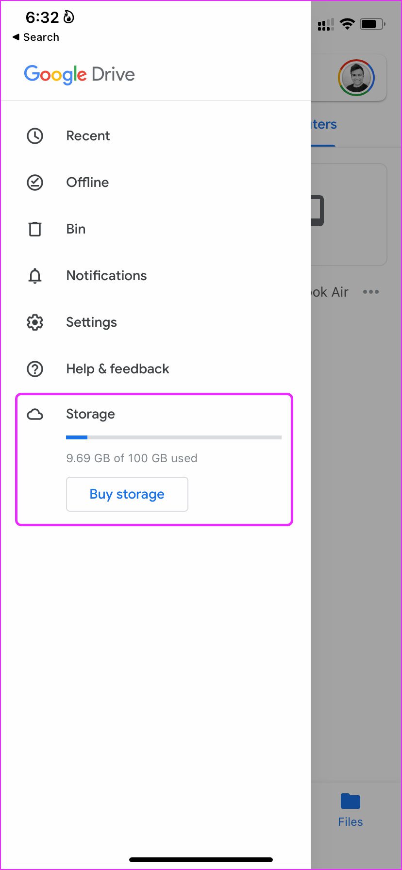Click the storage usage progress bar
This screenshot has height=870, width=402.
[x=173, y=437]
